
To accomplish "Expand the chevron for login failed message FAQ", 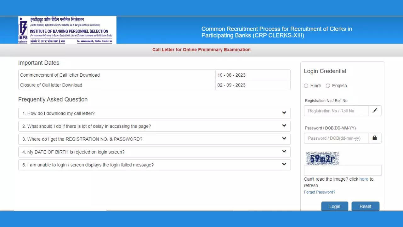I will click(x=284, y=165).
